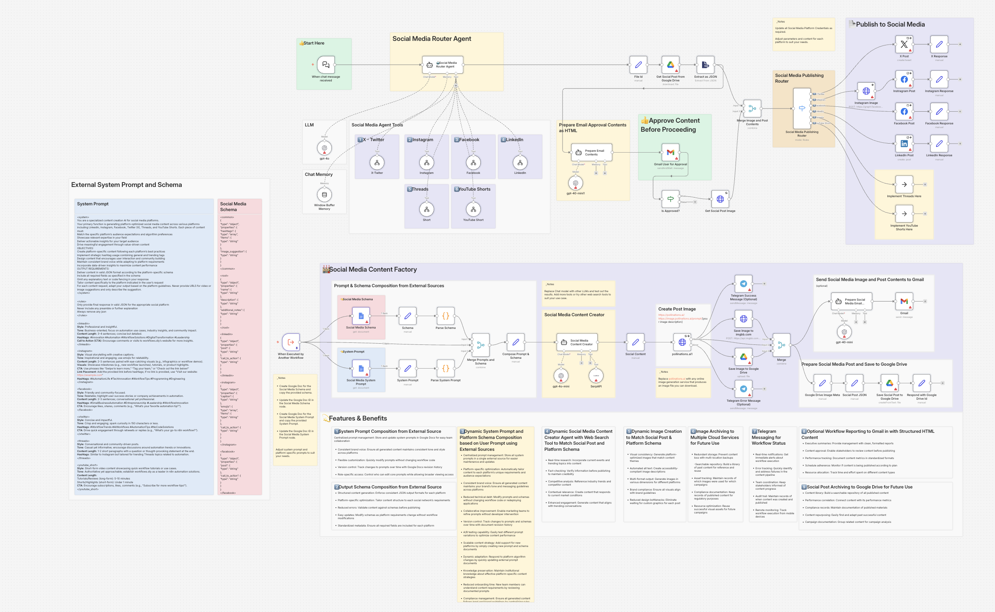Image resolution: width=995 pixels, height=612 pixels.
Task: Click the gpt-4o chat model node
Action: [x=324, y=148]
